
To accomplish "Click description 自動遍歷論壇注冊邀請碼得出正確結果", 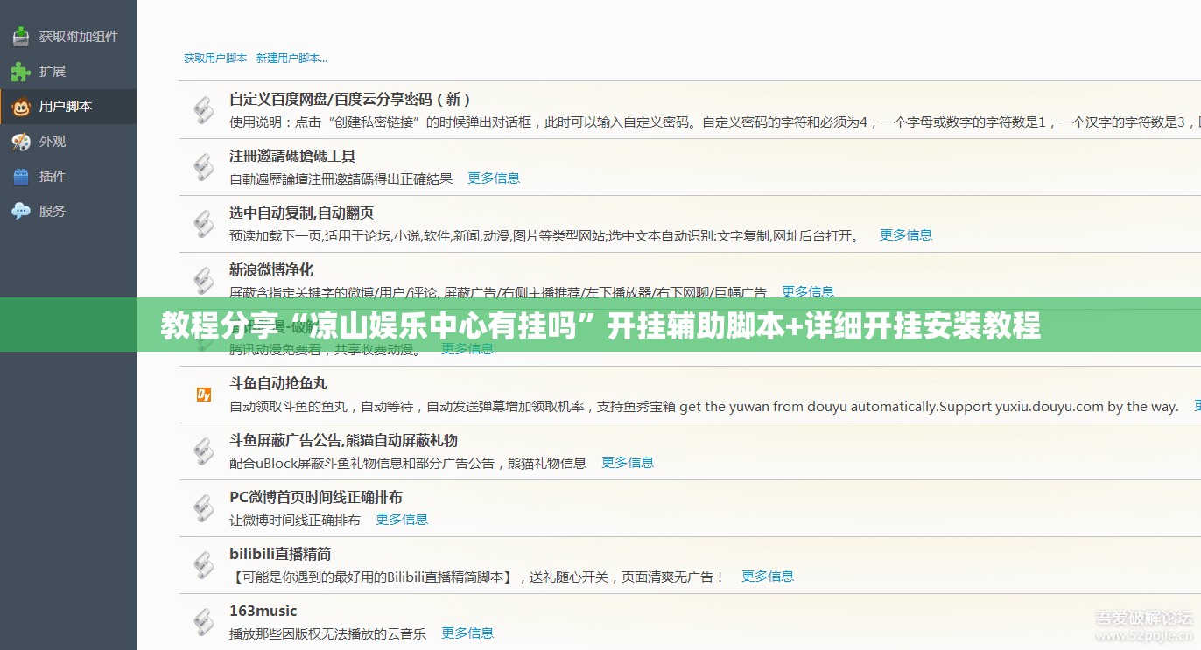I will [x=341, y=179].
